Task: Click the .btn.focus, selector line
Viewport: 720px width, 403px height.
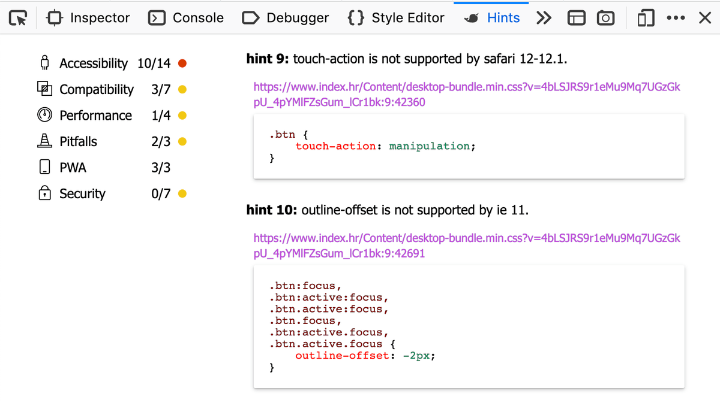Action: pos(305,320)
